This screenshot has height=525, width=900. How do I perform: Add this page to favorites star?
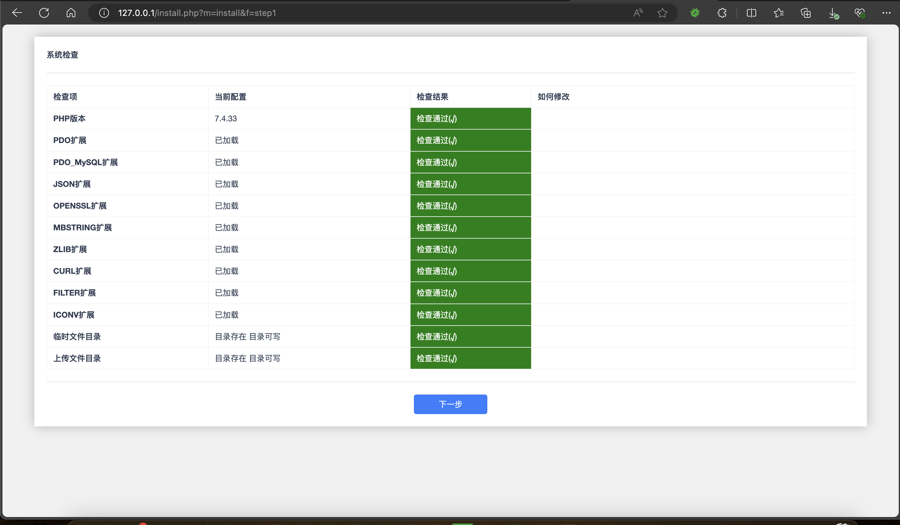[x=662, y=13]
